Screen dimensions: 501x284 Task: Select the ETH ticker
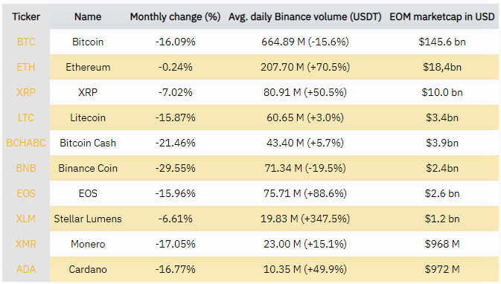point(26,67)
